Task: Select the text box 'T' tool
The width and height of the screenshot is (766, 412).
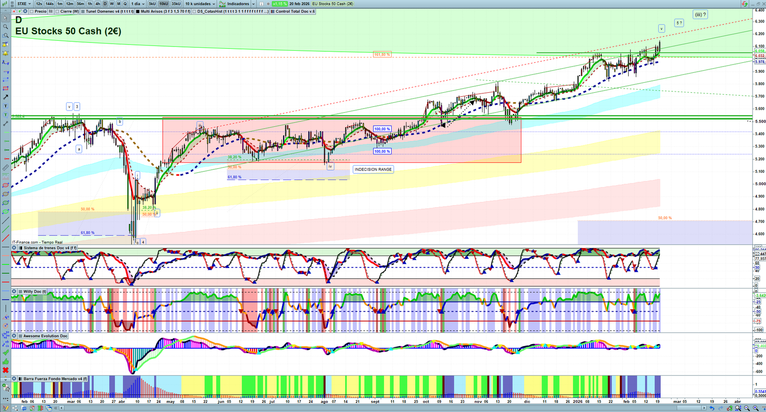Action: coord(6,106)
